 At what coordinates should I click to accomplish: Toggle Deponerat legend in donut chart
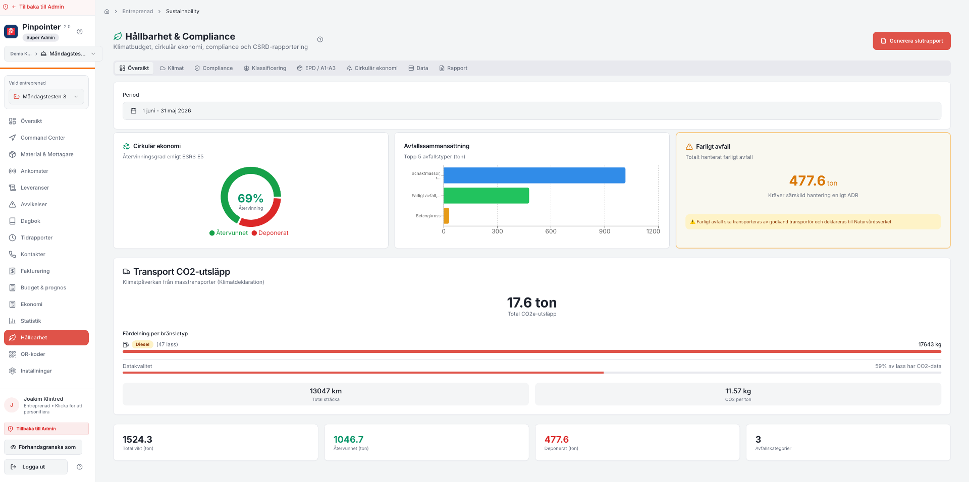(270, 233)
